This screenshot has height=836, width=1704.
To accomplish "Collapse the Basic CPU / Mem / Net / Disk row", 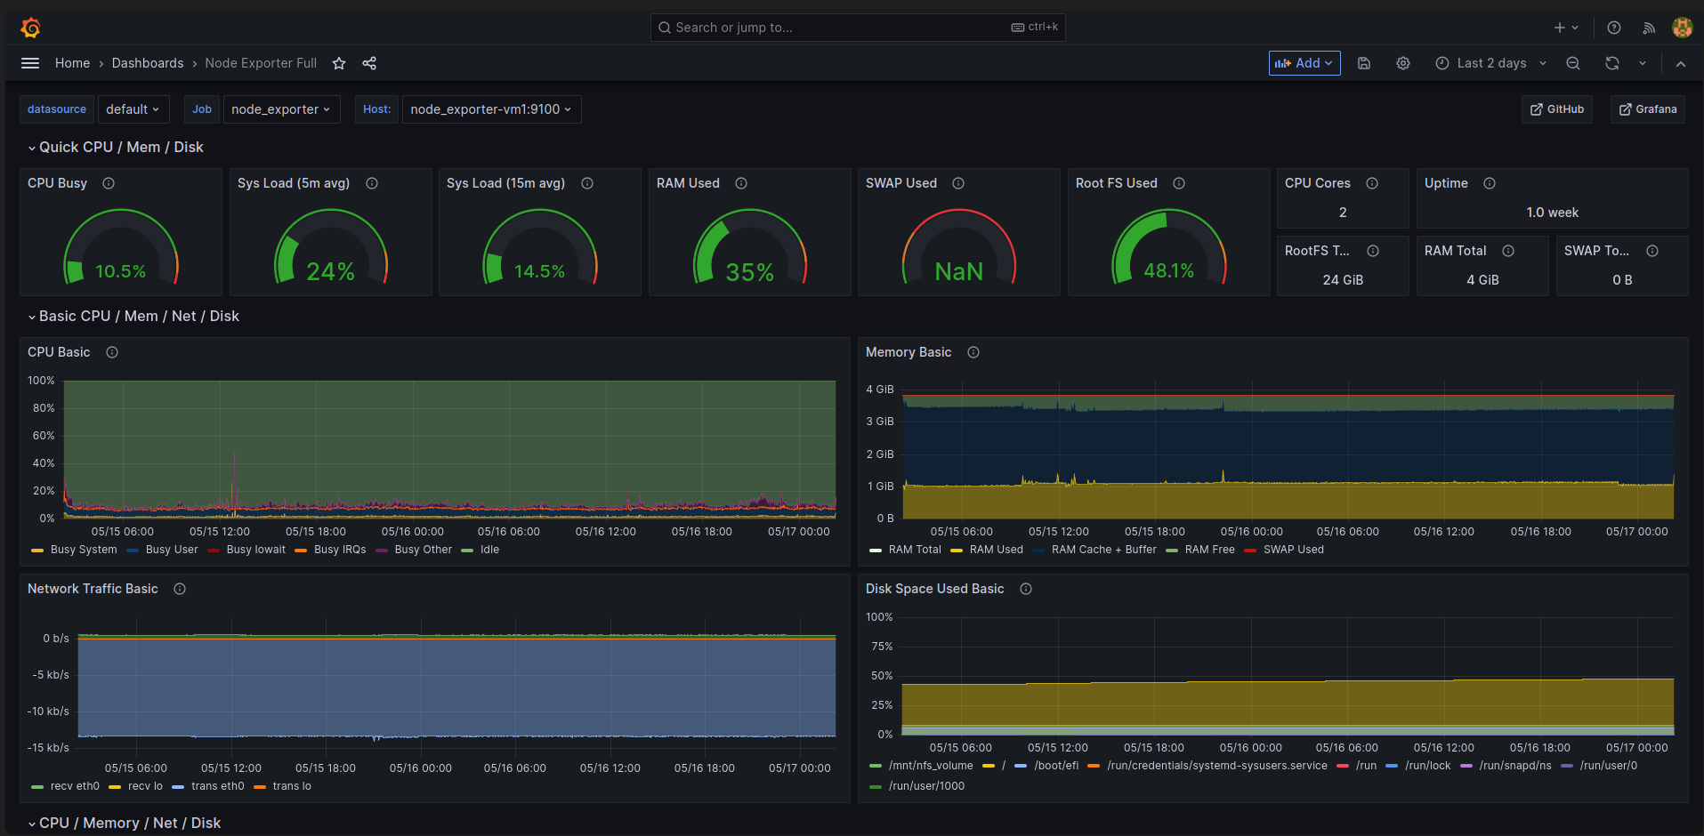I will [x=133, y=317].
